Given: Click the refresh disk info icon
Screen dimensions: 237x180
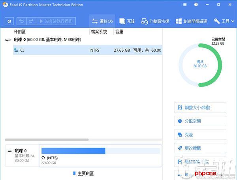Looking at the screenshot, I should tap(9, 21).
